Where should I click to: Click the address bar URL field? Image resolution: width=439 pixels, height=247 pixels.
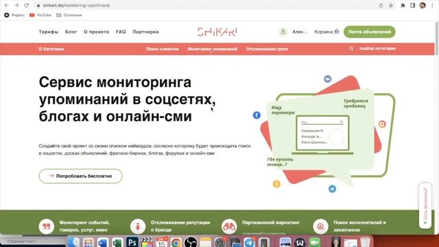[x=207, y=5]
